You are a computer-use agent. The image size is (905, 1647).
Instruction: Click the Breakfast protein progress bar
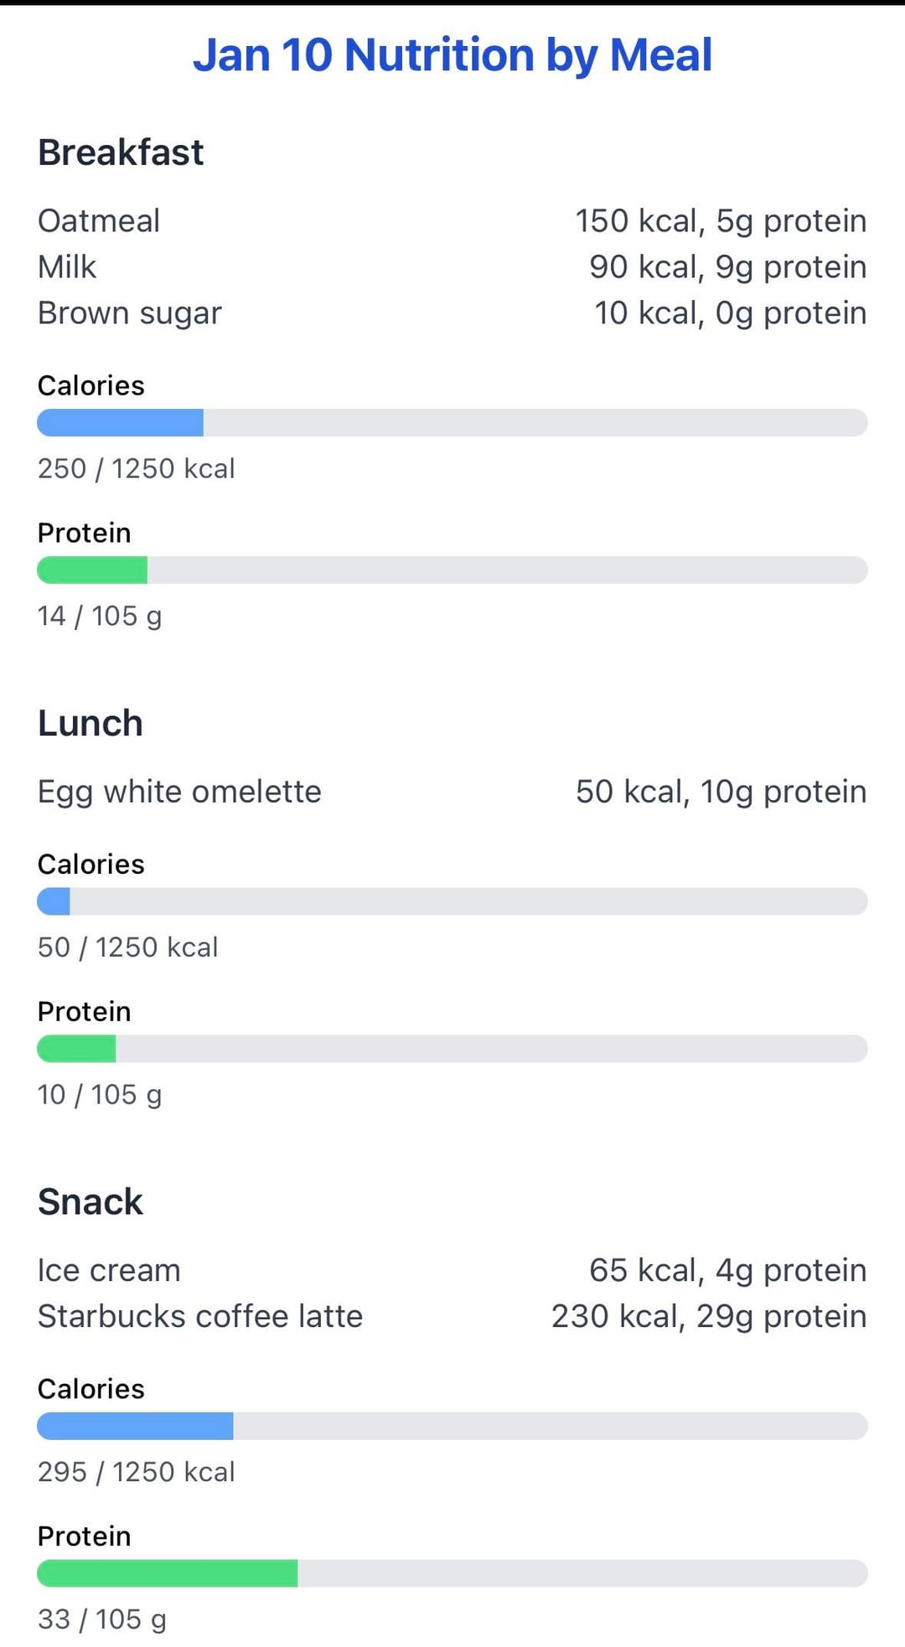[x=452, y=571]
